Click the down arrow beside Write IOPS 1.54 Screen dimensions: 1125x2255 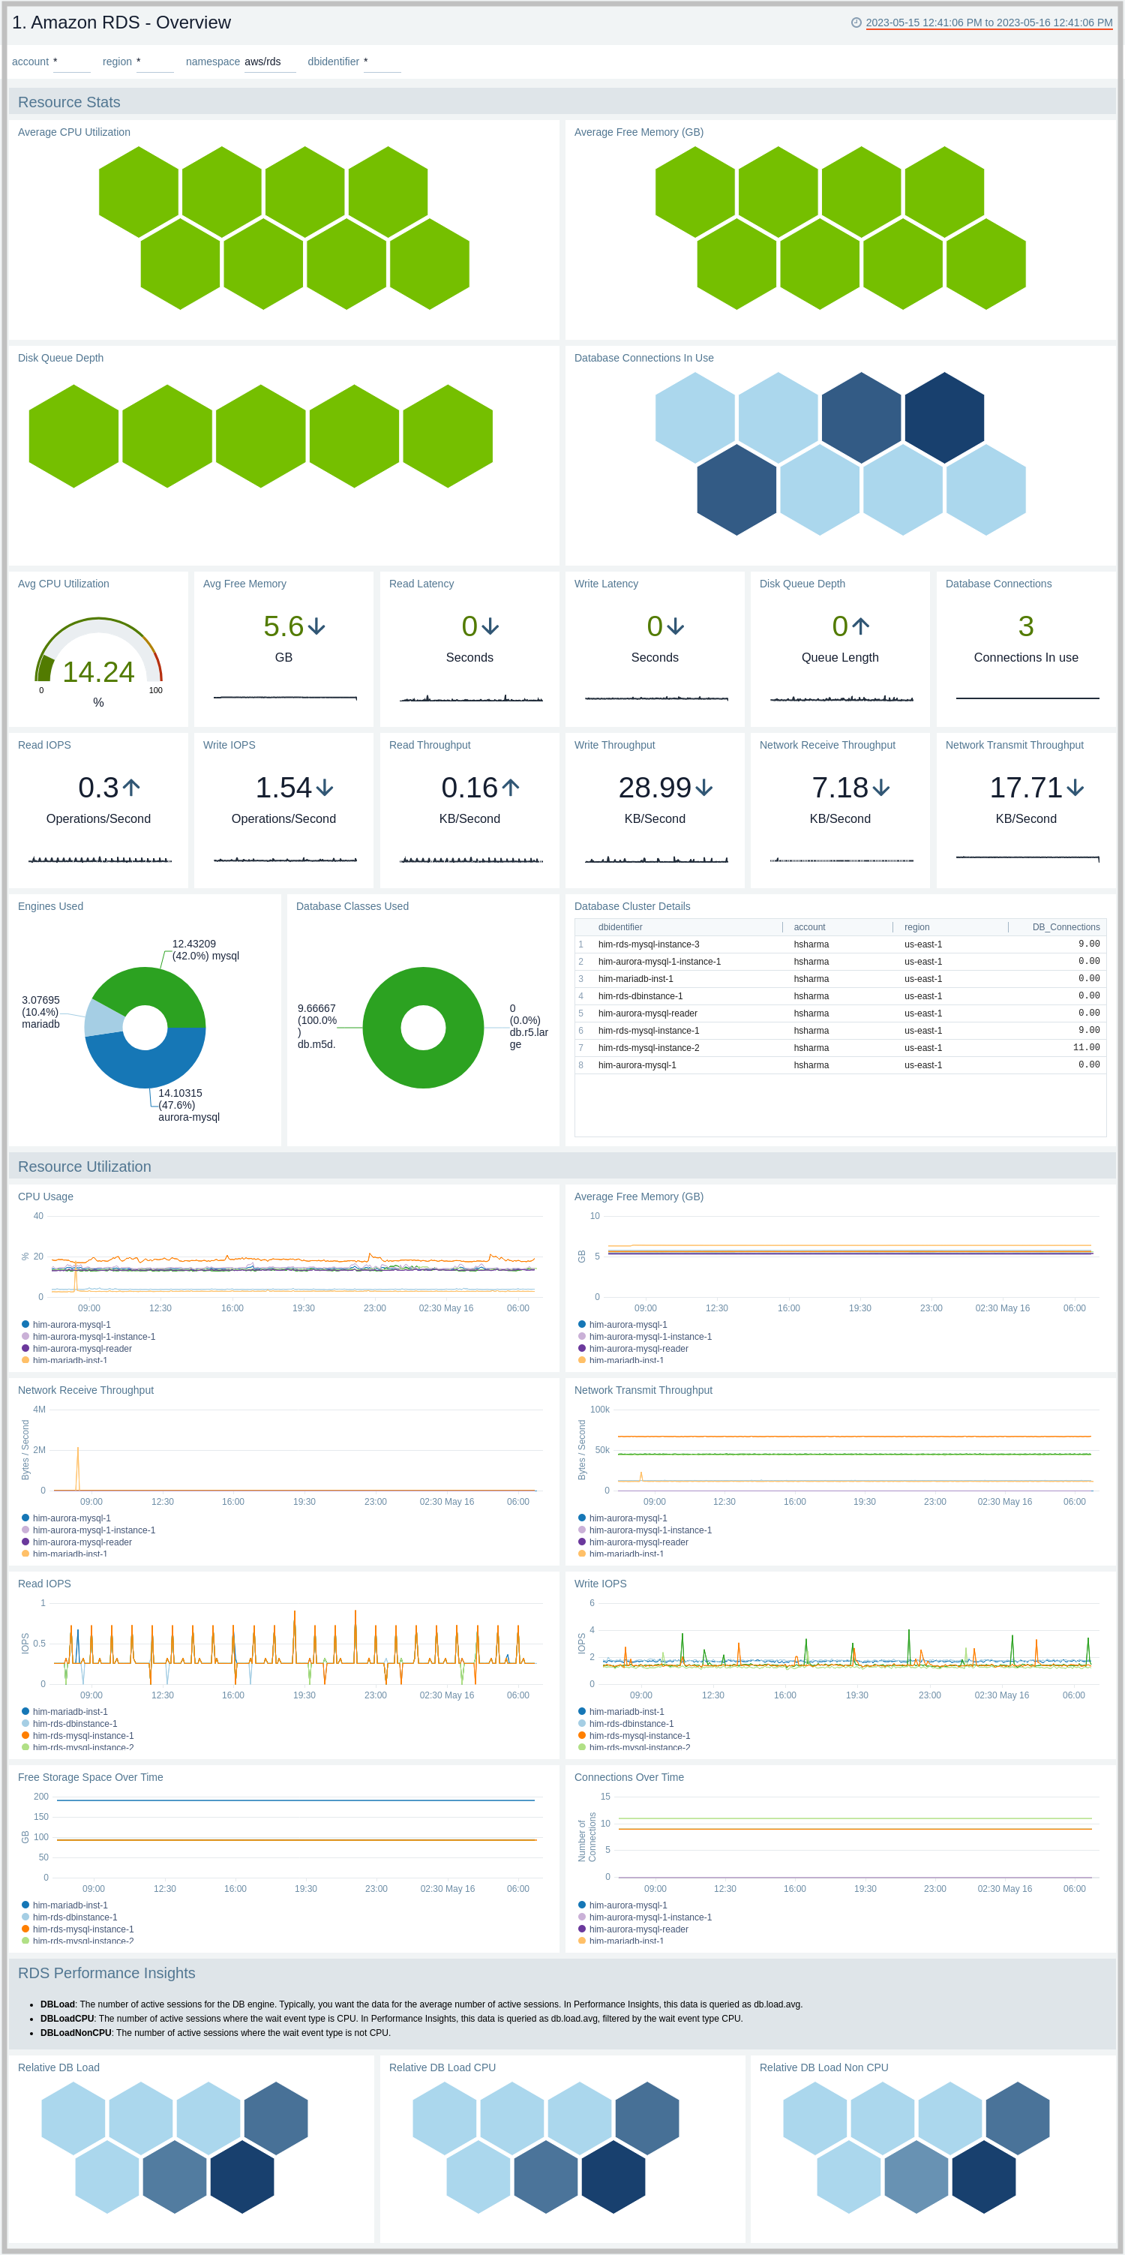pyautogui.click(x=325, y=788)
